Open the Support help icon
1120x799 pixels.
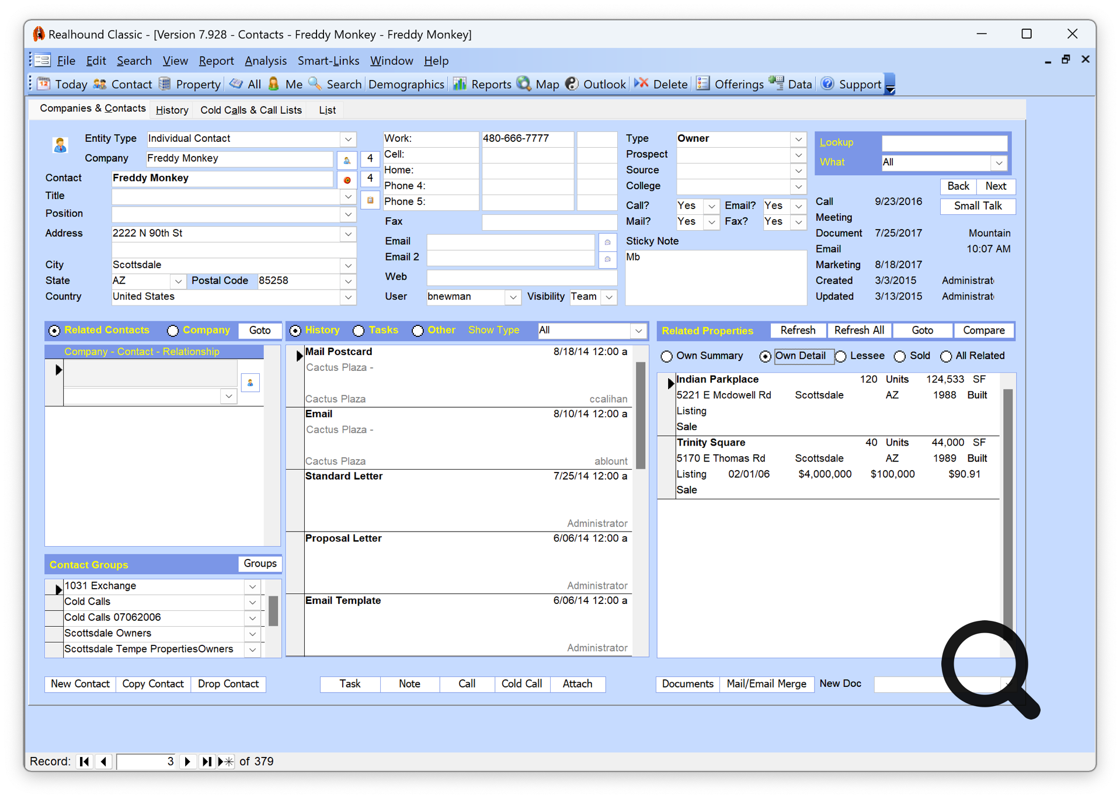(x=827, y=84)
